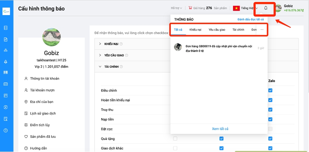309x152 pixels.
Task: Click the info icon beside TÀI CHÍNH
Action: click(x=121, y=67)
